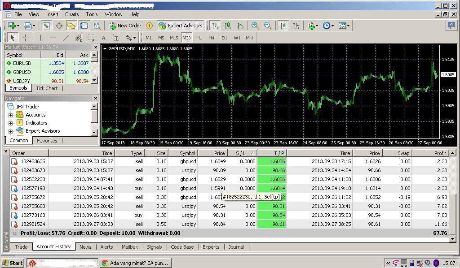The image size is (460, 268).
Task: Select the Arrows objects tool
Action: pyautogui.click(x=129, y=38)
